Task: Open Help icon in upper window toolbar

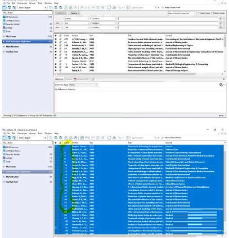Action: coord(128,8)
